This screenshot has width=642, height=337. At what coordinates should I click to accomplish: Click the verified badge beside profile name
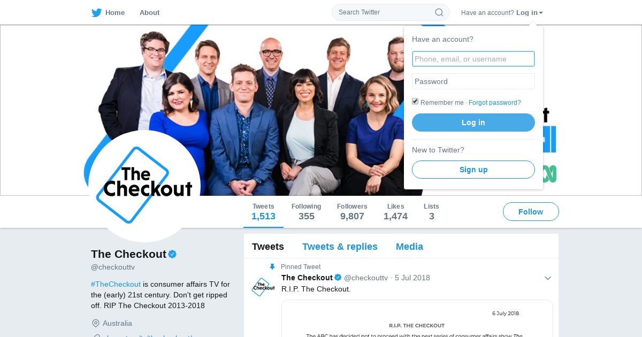(172, 254)
